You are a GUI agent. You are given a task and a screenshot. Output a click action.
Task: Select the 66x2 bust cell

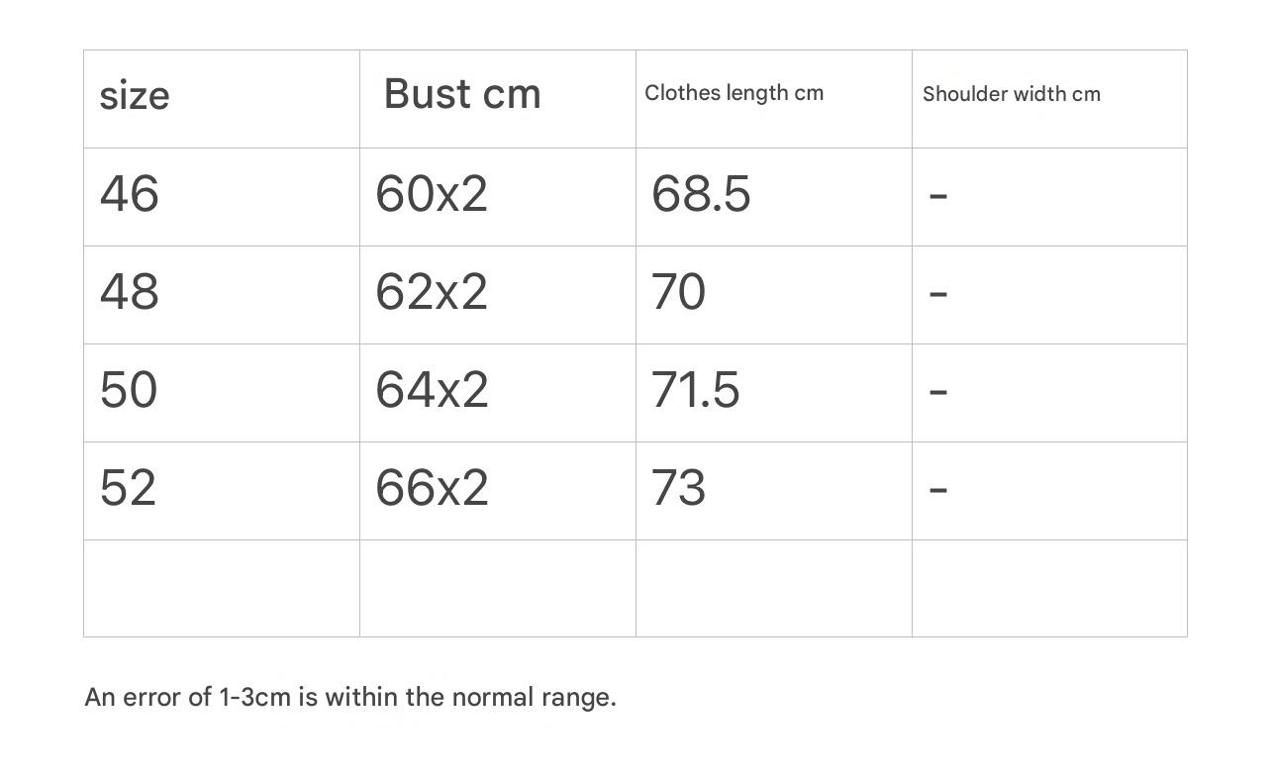point(432,488)
